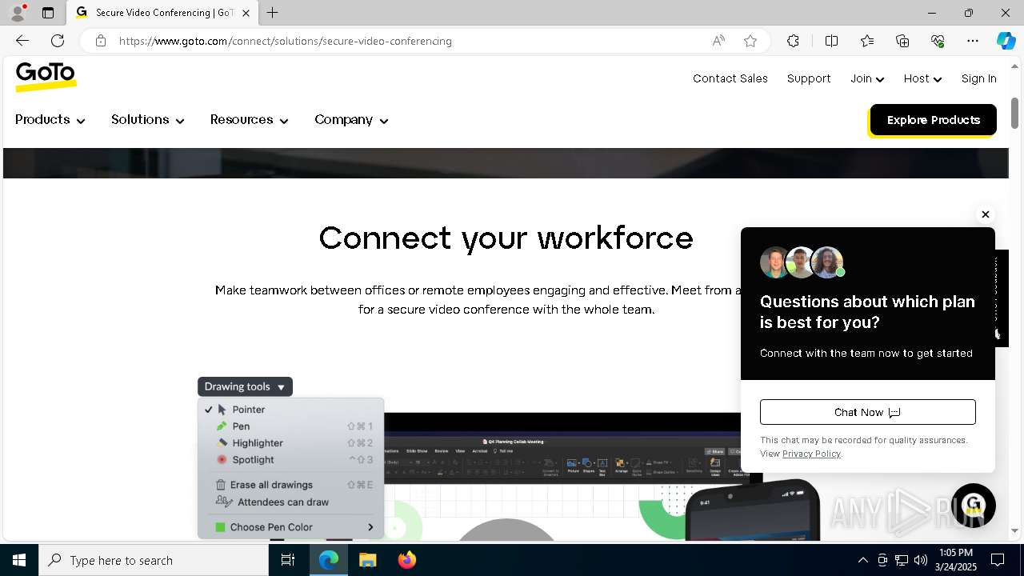Open Microsoft Edge from taskbar
Image resolution: width=1024 pixels, height=576 pixels.
coord(329,560)
